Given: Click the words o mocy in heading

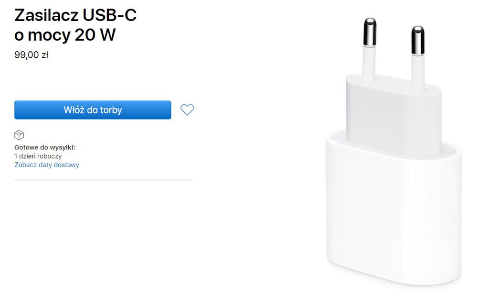Looking at the screenshot, I should [43, 35].
